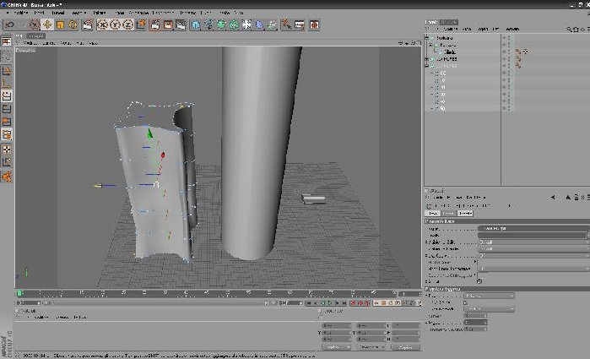Image resolution: width=590 pixels, height=359 pixels.
Task: Activate the Move tool
Action: [47, 24]
